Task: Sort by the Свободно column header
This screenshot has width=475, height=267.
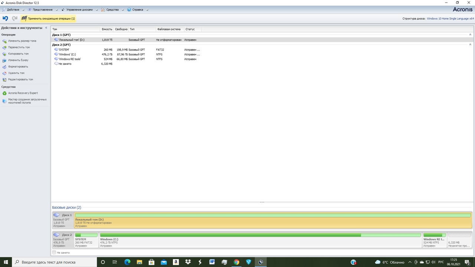Action: tap(121, 29)
